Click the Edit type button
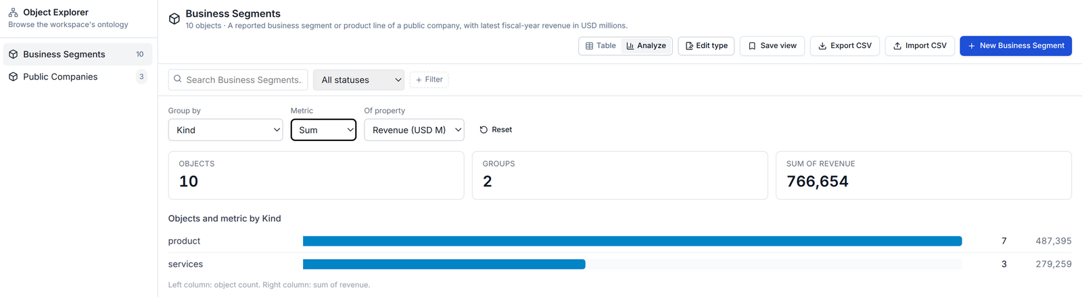Image resolution: width=1082 pixels, height=297 pixels. [x=706, y=46]
